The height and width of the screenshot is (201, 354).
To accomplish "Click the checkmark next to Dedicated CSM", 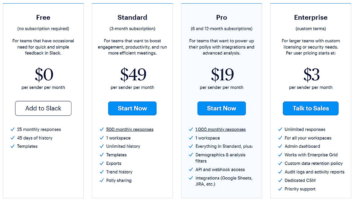I will point(280,180).
